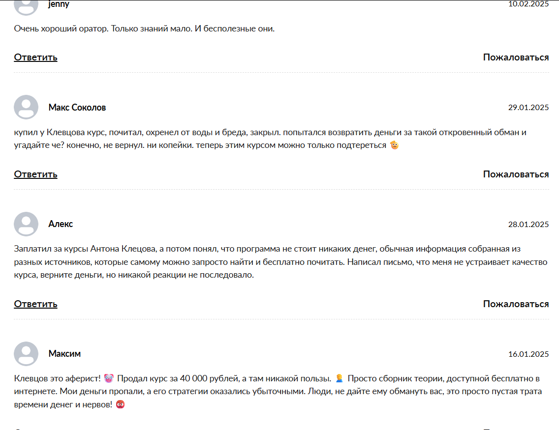
Task: Click the date 28.01.2025
Action: [528, 224]
